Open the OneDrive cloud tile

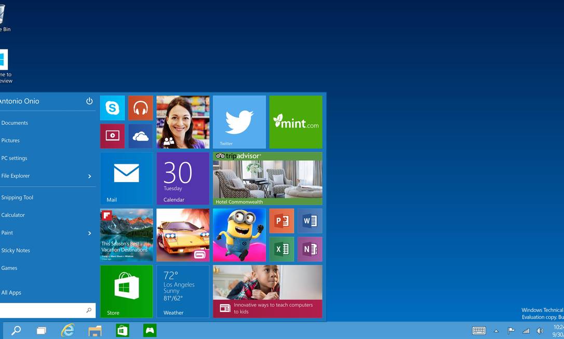pyautogui.click(x=140, y=136)
